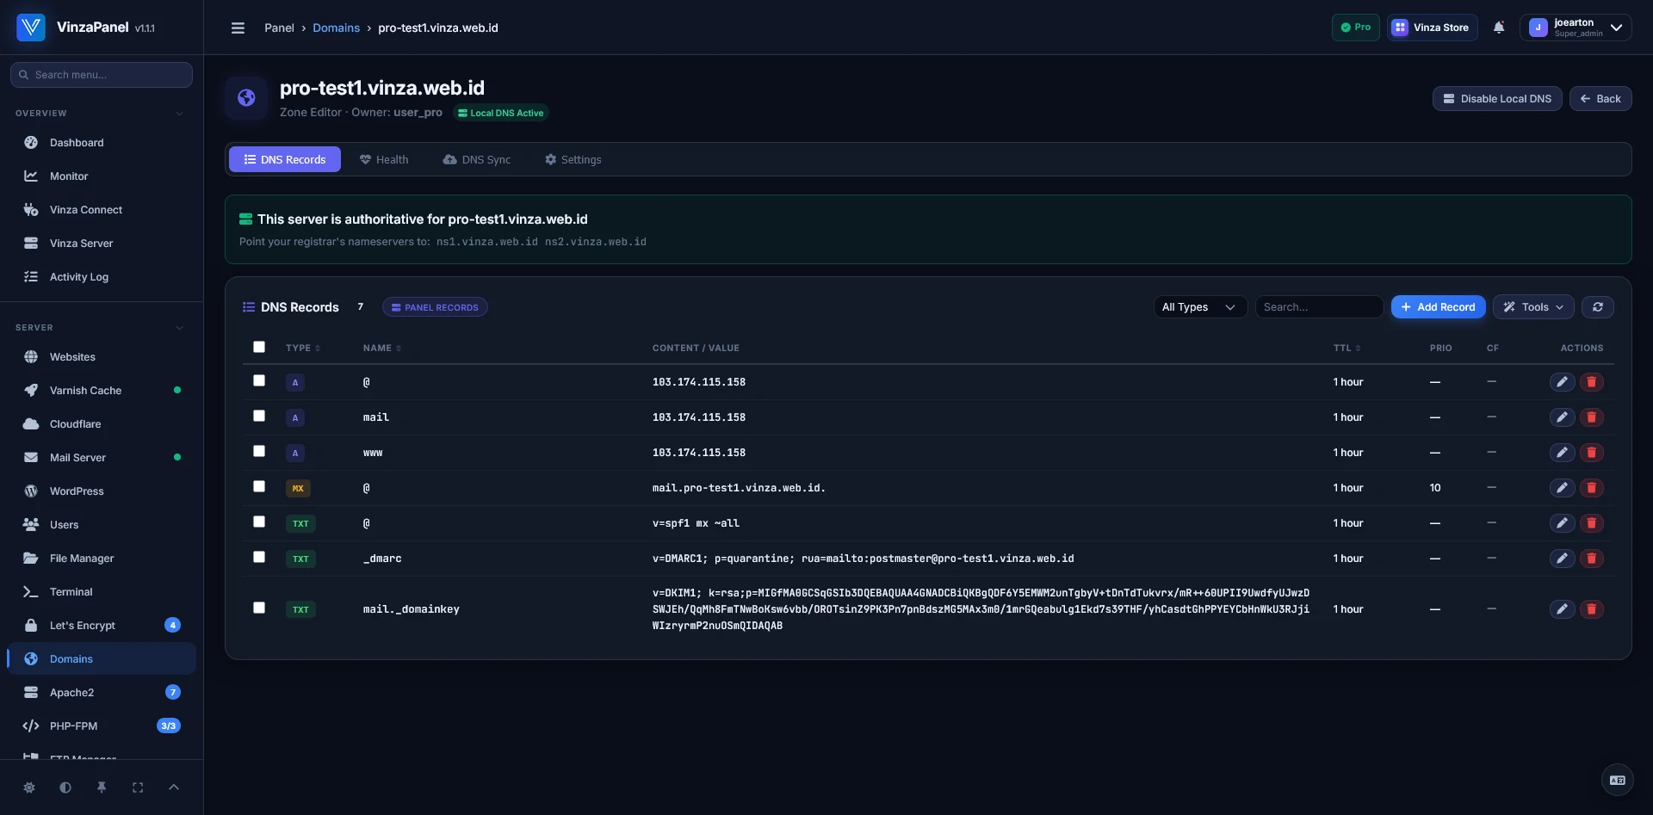Check the box for the mail A record
The width and height of the screenshot is (1653, 815).
[259, 417]
